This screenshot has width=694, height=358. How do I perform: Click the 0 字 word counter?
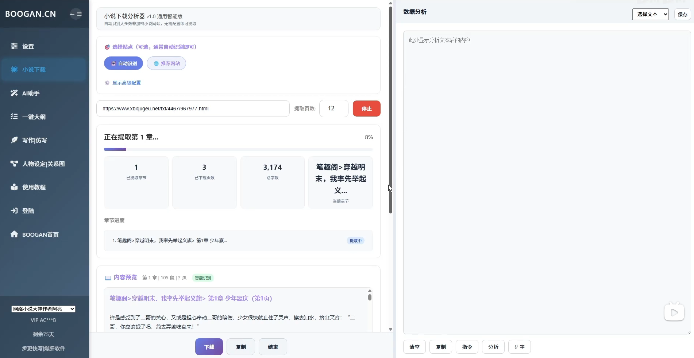tap(520, 347)
